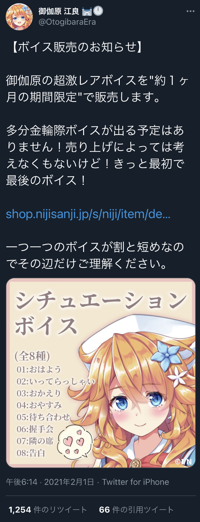View the 1,254 件のリツイート list
This screenshot has width=200, height=522.
48,510
